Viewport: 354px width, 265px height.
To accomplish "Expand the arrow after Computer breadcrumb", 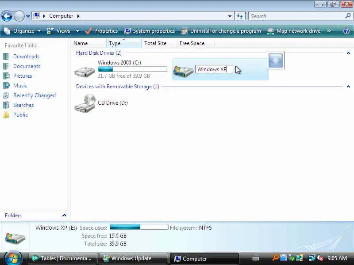I will pyautogui.click(x=78, y=16).
